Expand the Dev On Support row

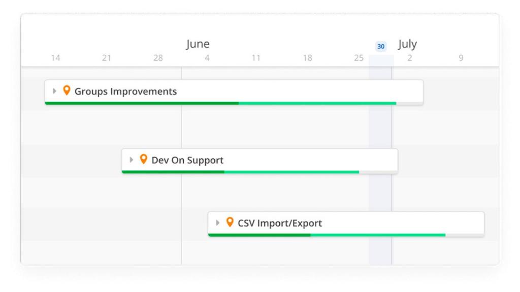[x=132, y=160]
